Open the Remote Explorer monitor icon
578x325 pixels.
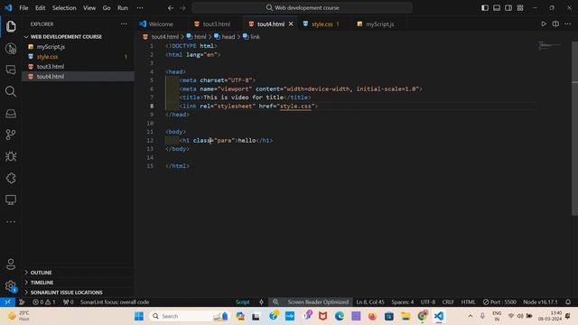click(11, 200)
